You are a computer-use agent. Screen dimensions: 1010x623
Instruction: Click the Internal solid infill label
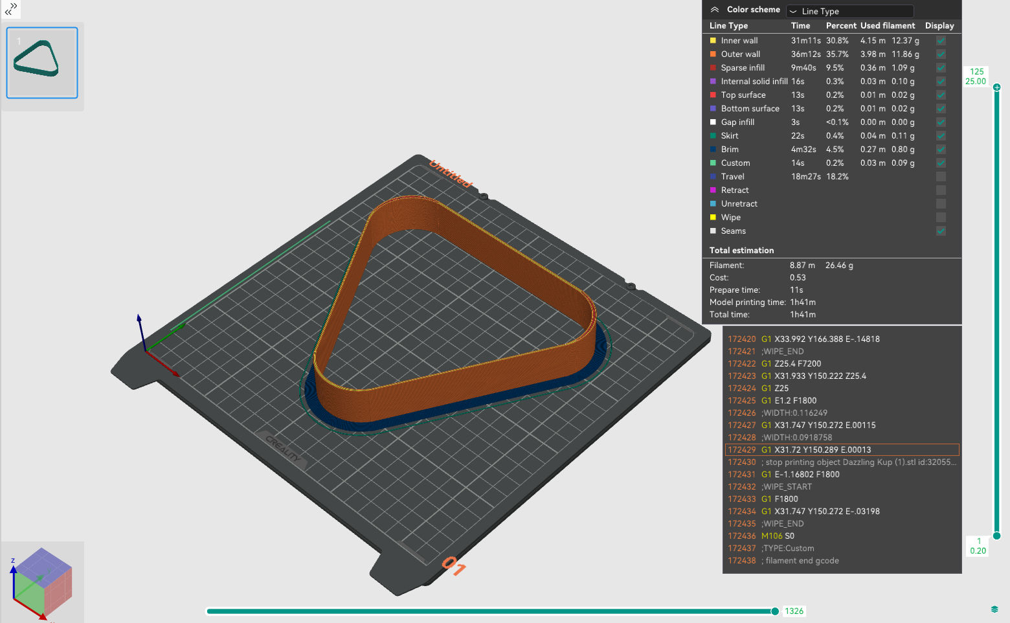(x=754, y=82)
